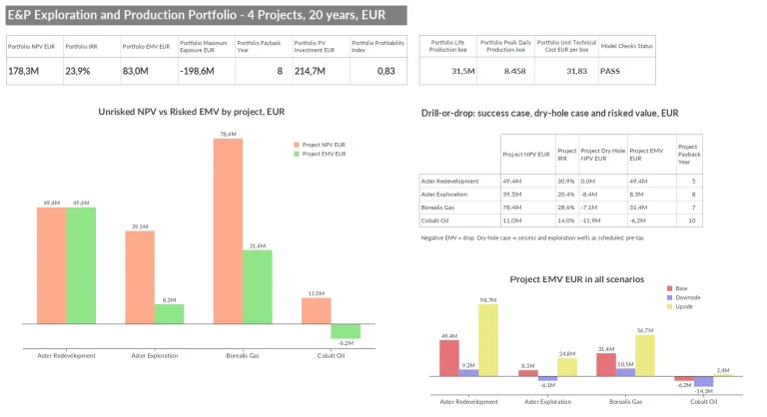Select the 'Portfolio Payback Year' header cell

point(264,47)
